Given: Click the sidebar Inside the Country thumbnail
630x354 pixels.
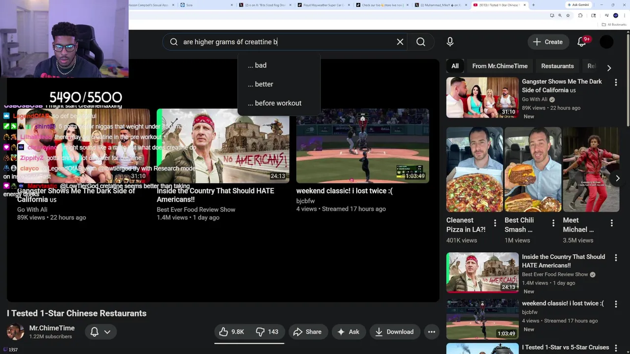Looking at the screenshot, I should point(482,272).
